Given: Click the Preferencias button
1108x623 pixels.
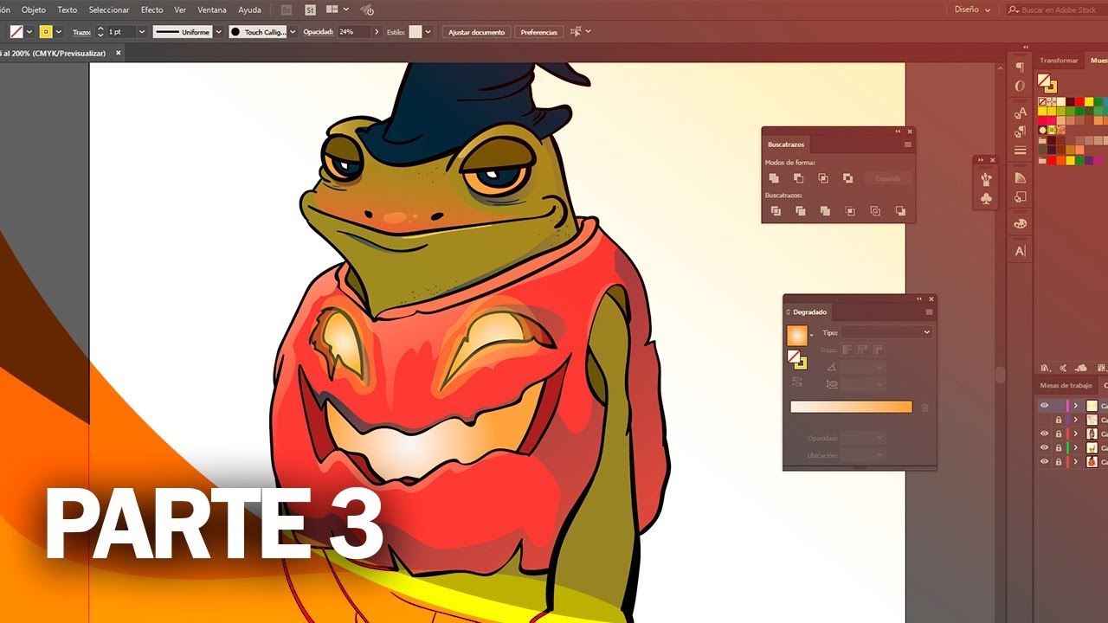Looking at the screenshot, I should [x=538, y=31].
